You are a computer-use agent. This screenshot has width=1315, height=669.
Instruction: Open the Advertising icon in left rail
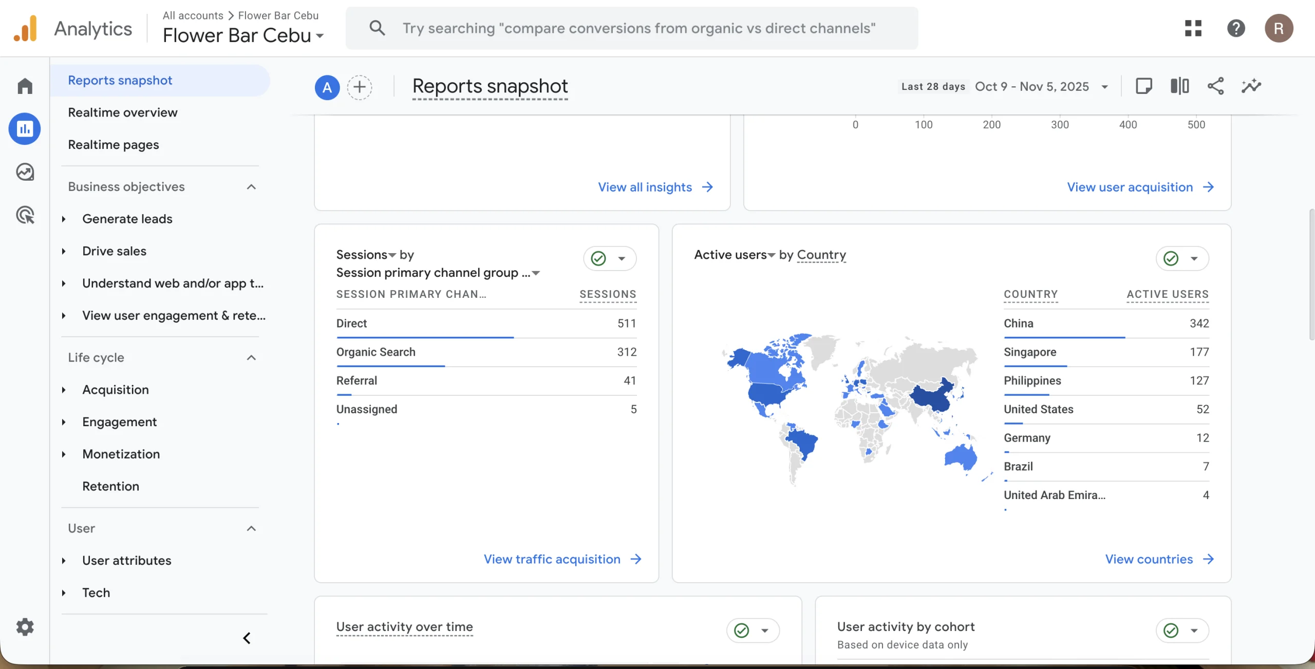25,215
